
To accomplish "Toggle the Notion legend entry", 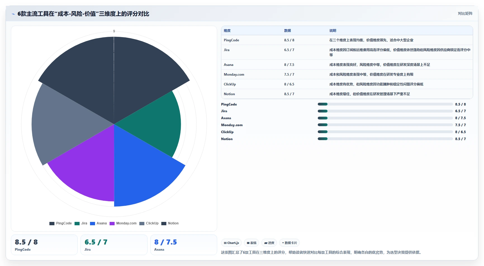I will [x=170, y=223].
